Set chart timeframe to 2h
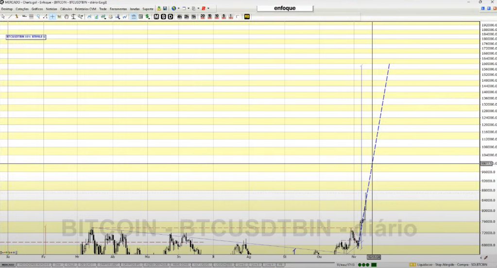This screenshot has height=268, width=497. point(187,16)
